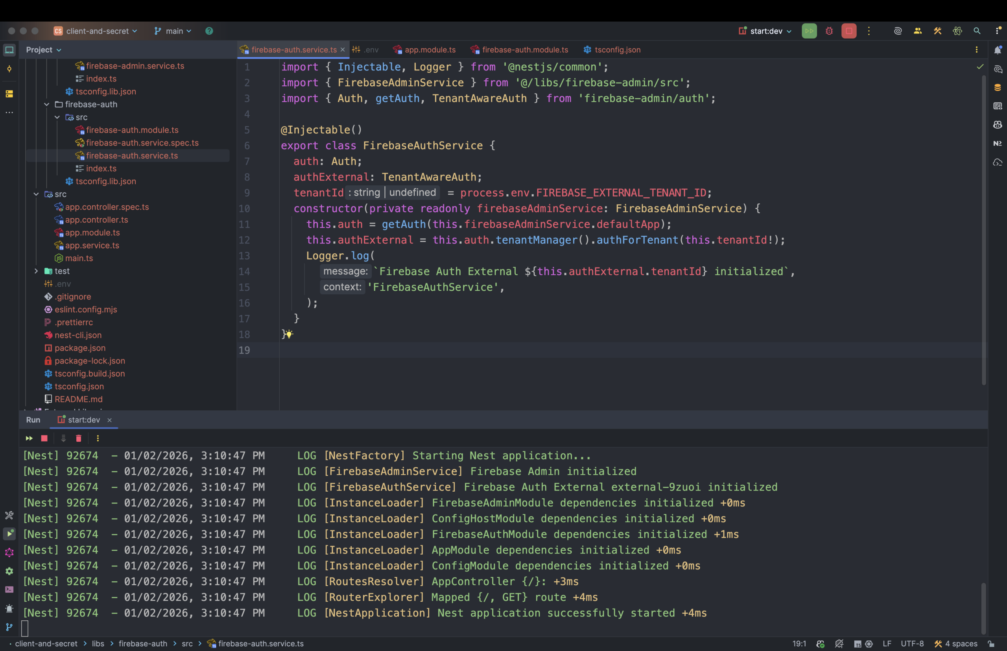Image resolution: width=1007 pixels, height=651 pixels.
Task: Open the Database tool window icon
Action: coord(997,87)
